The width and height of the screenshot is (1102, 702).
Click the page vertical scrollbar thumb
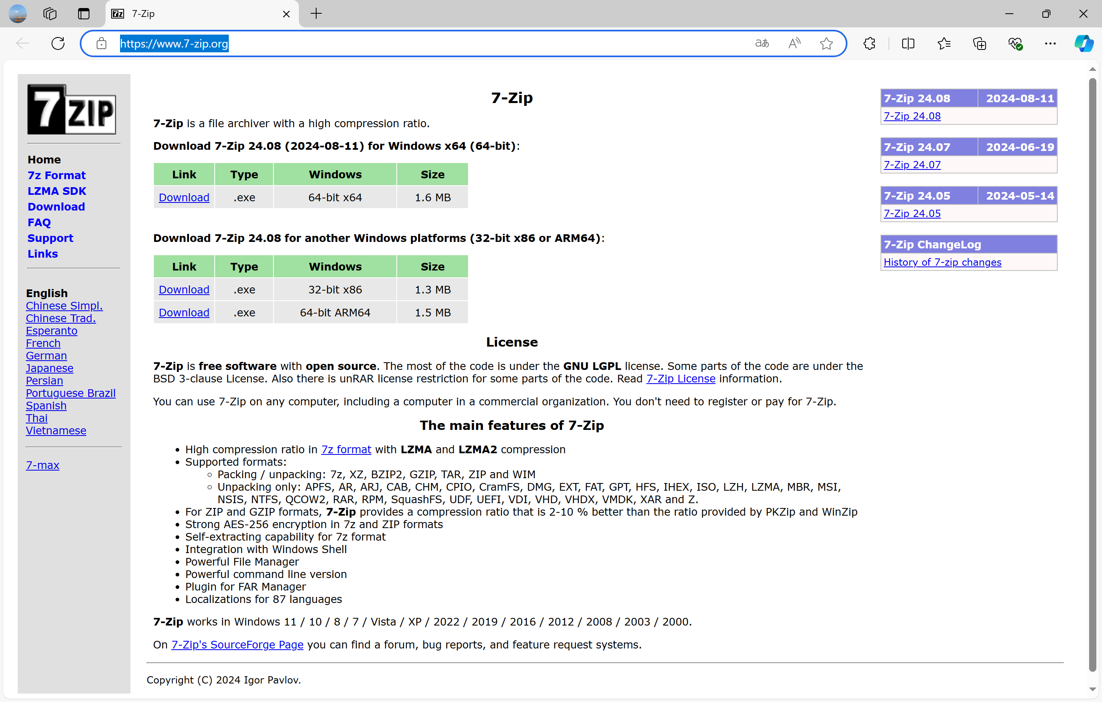1092,375
